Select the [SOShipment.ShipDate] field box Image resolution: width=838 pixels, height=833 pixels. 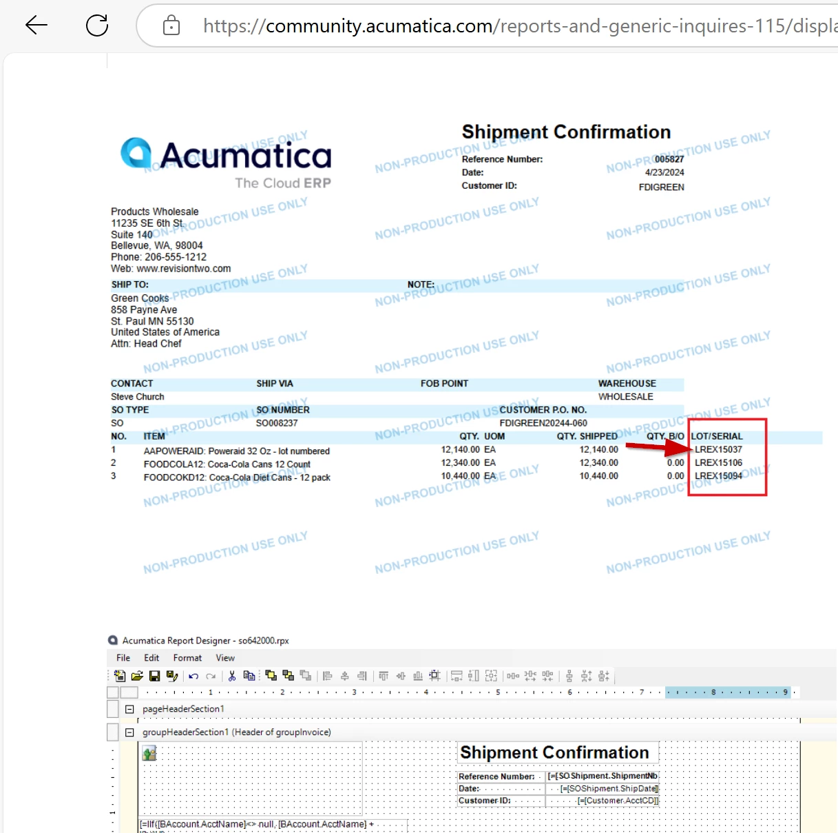[603, 789]
